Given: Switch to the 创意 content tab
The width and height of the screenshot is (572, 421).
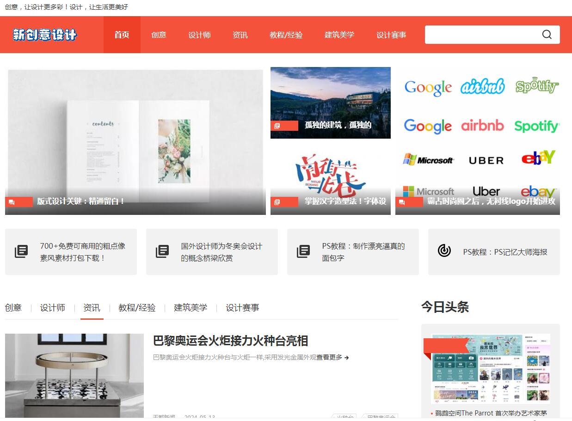Looking at the screenshot, I should (13, 308).
